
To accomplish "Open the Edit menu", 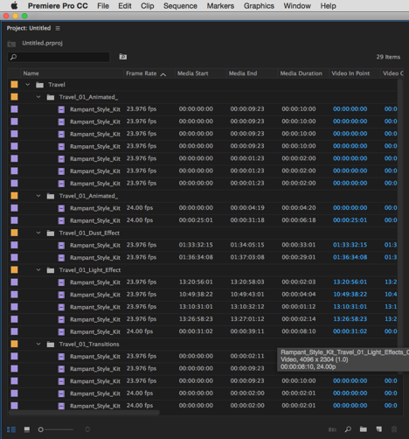I will (125, 6).
